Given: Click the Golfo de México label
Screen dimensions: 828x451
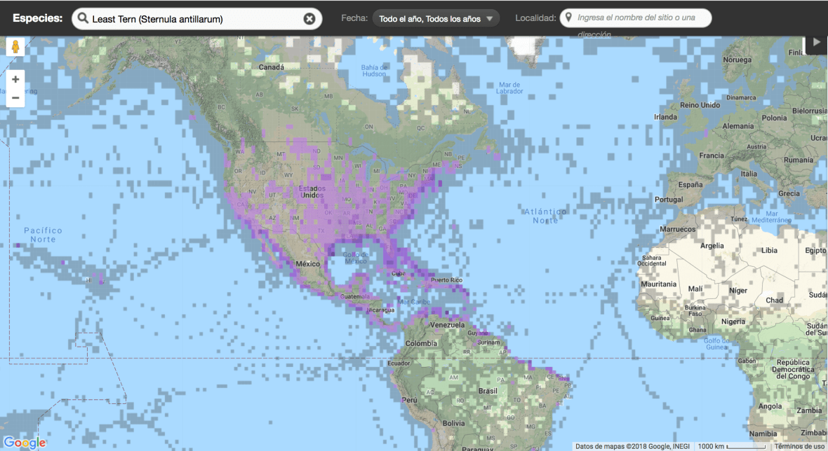Looking at the screenshot, I should tap(356, 258).
